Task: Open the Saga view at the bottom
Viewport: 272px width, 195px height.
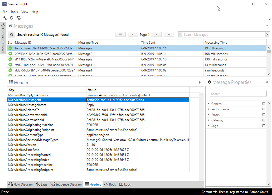Action: 42,184
